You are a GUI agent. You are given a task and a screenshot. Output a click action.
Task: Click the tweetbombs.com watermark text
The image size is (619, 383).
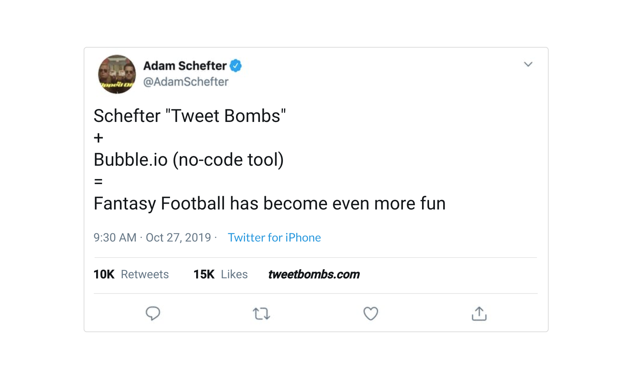tap(314, 274)
